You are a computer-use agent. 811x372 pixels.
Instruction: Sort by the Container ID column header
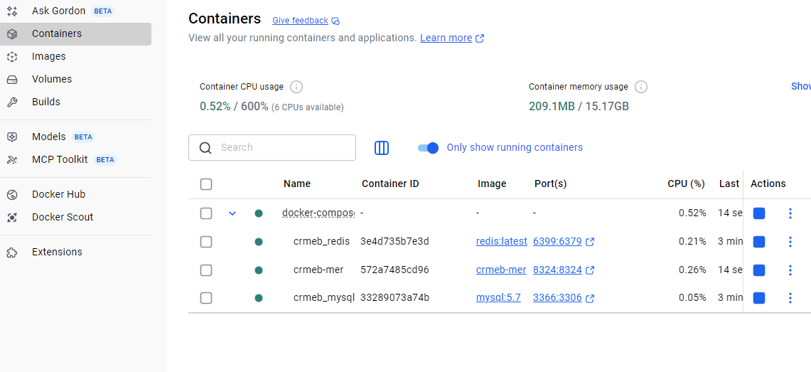(x=390, y=184)
